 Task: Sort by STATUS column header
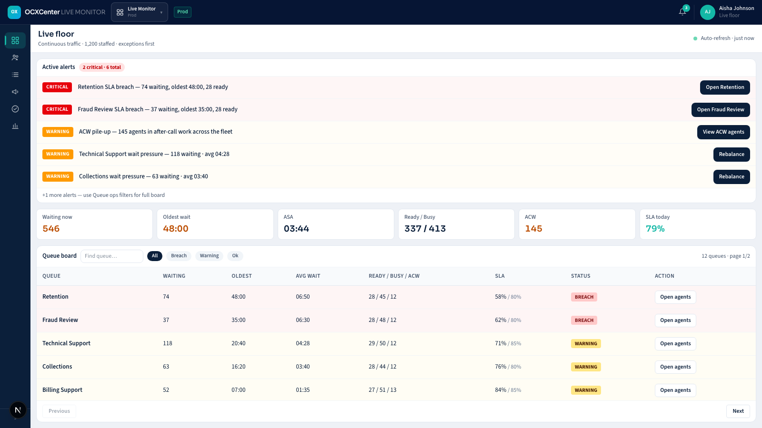[581, 276]
